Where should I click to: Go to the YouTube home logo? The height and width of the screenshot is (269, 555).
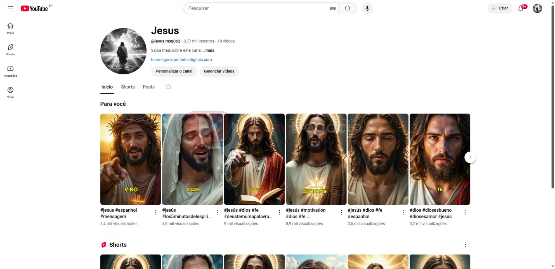[34, 8]
